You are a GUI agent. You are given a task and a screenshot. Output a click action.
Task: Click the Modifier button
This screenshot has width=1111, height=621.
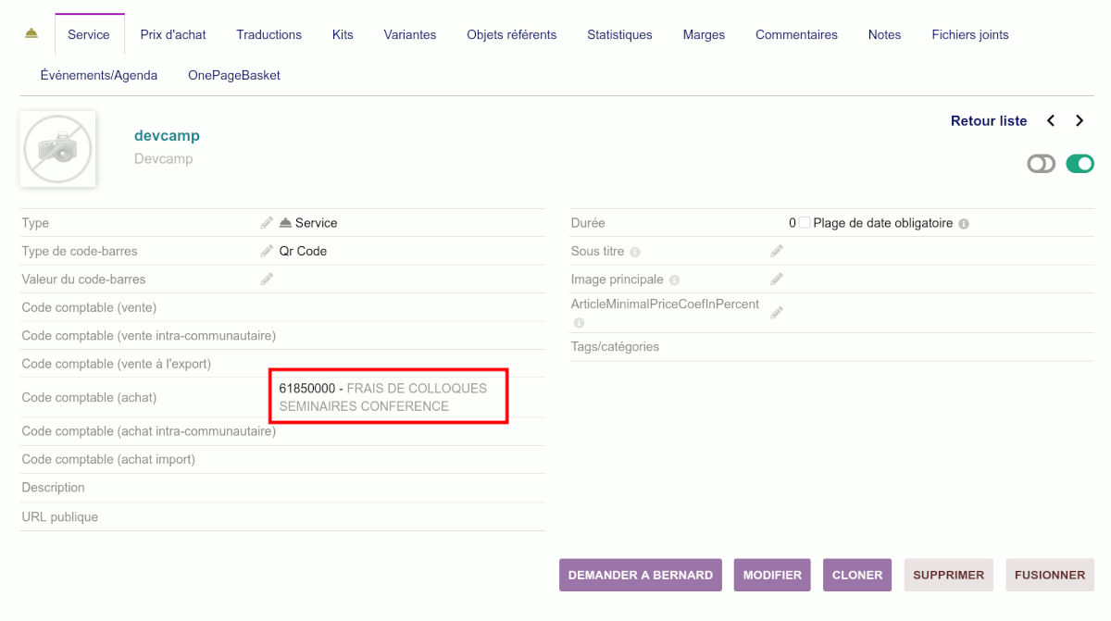coord(772,575)
